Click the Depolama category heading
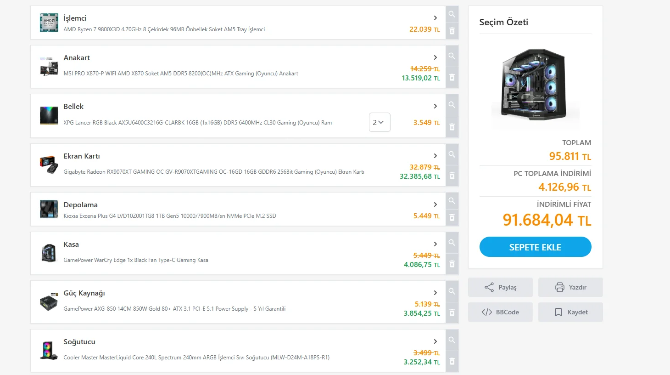Image resolution: width=670 pixels, height=375 pixels. (x=80, y=205)
